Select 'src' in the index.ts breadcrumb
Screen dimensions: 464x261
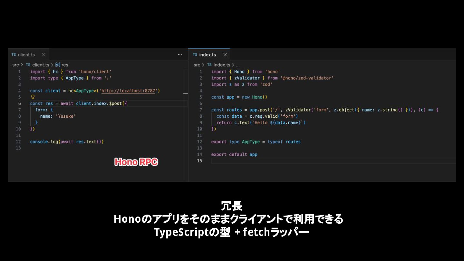197,65
